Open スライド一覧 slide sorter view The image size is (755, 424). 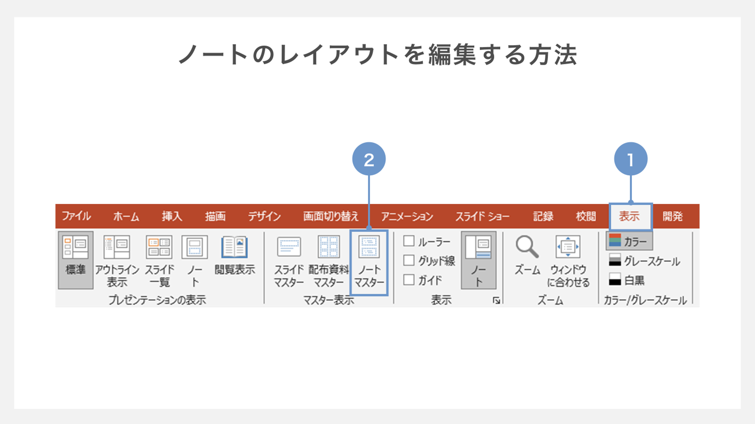(159, 261)
